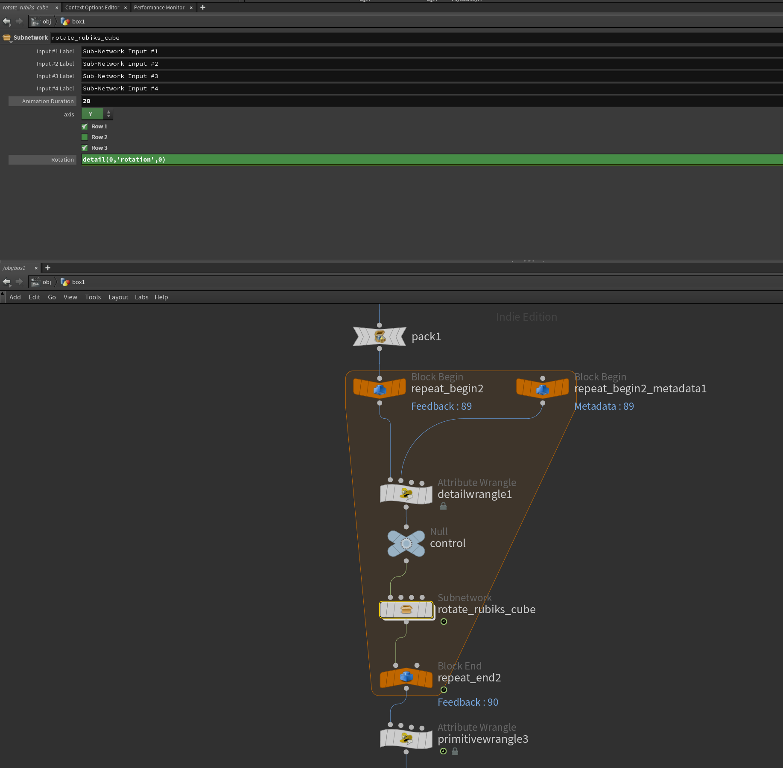Open the Labs menu
Screen dimensions: 783x768
tap(141, 297)
